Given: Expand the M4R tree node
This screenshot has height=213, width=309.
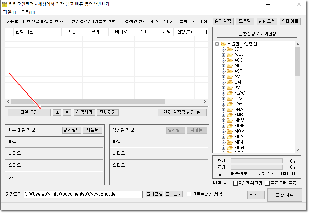Looking at the screenshot, I should pos(223,115).
